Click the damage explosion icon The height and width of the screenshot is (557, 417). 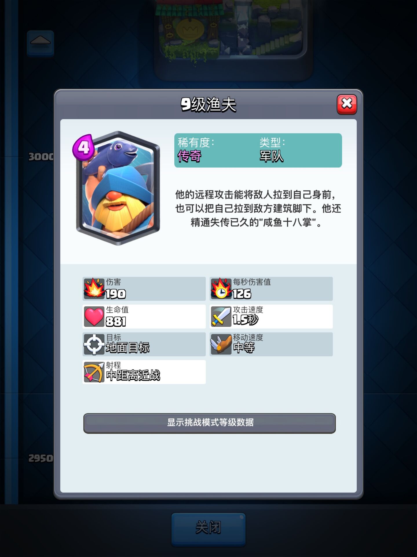(x=94, y=289)
